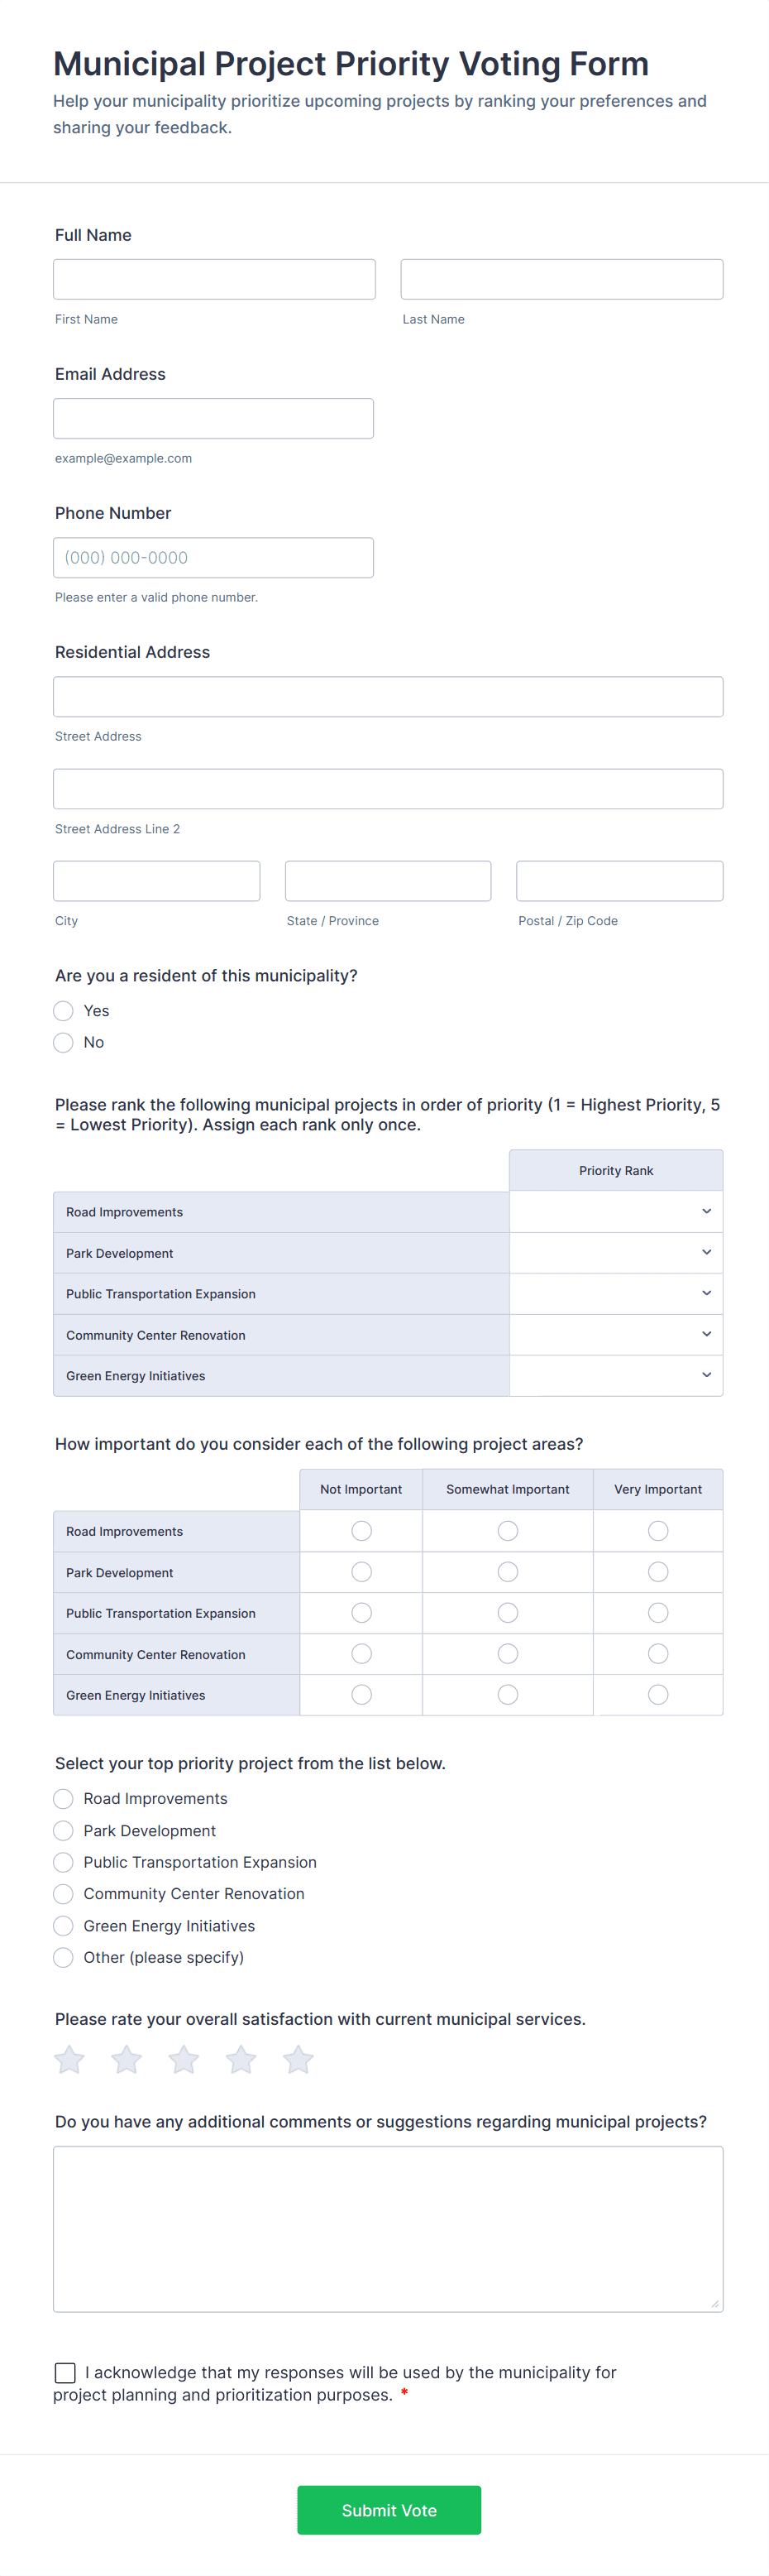Viewport: 769px width, 2576px height.
Task: Open the Road Improvements priority rank dropdown
Action: point(615,1211)
